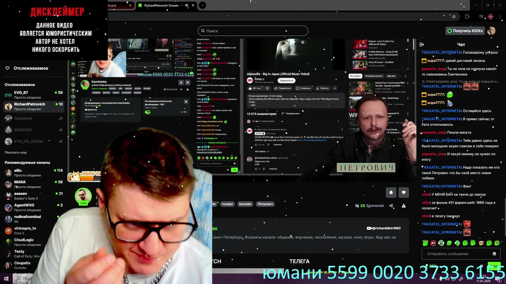This screenshot has width=506, height=284.
Task: Open 12amhunt offline channel
Action: point(34,118)
